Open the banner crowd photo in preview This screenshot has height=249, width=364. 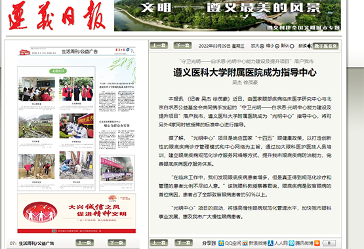click(x=117, y=169)
